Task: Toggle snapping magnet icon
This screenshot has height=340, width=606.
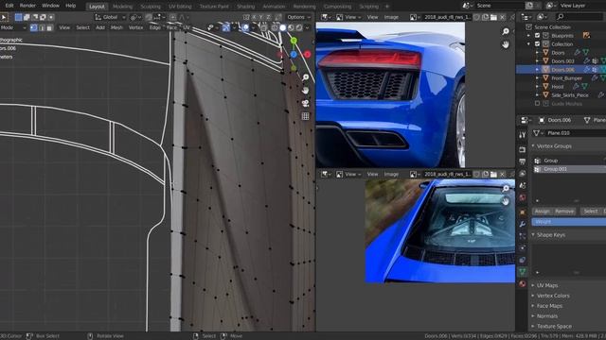Action: pyautogui.click(x=149, y=17)
